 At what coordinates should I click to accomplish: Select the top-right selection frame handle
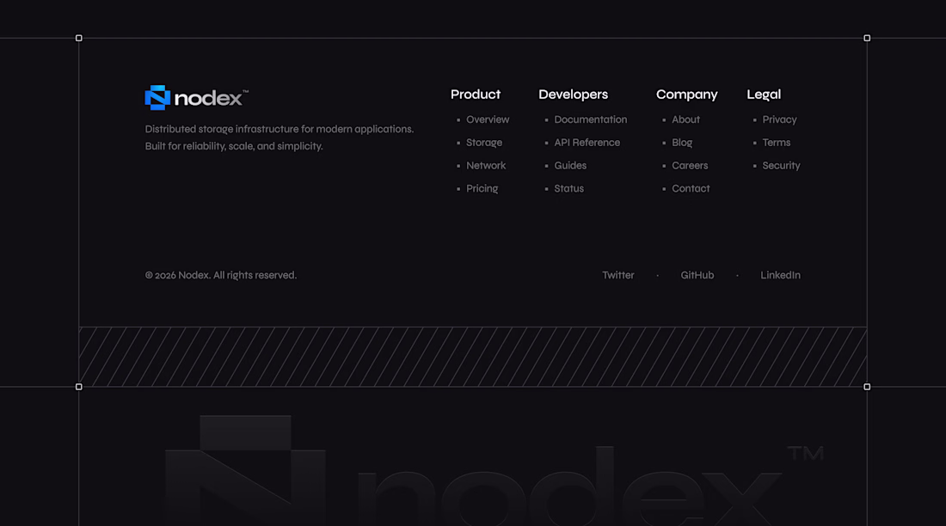867,38
